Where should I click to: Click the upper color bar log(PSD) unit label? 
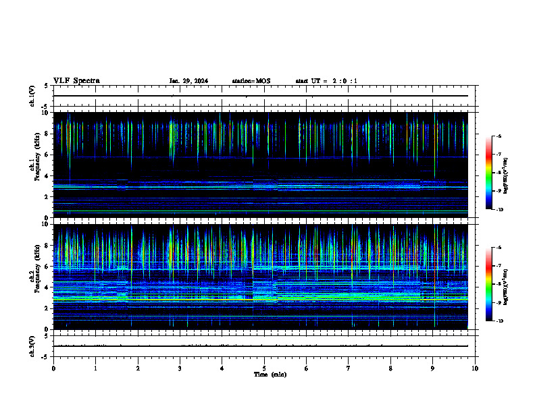tap(506, 175)
